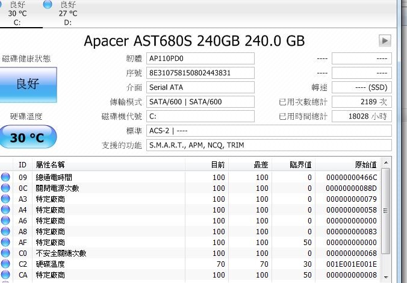Click the attribute list scrollbar thumb
This screenshot has width=407, height=283.
(386, 211)
